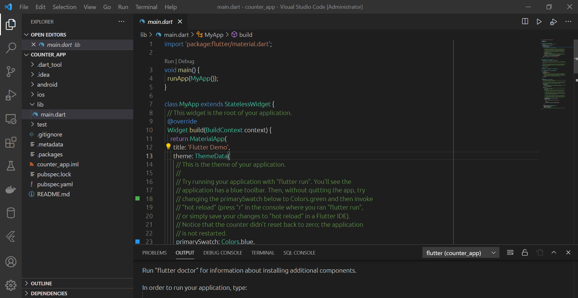The width and height of the screenshot is (578, 298).
Task: Click blue color decorator at line 23
Action: coord(137,242)
